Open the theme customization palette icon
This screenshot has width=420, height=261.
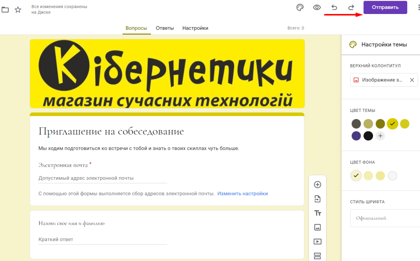point(300,7)
